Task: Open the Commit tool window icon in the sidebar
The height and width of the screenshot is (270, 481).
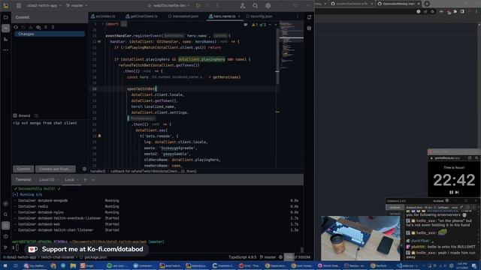Action: 5,28
